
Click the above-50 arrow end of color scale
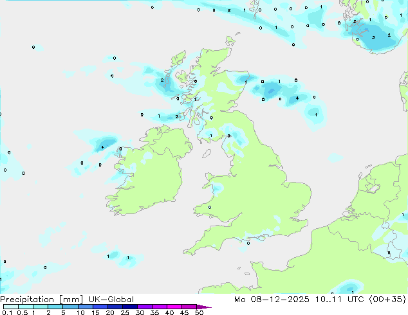204,307
